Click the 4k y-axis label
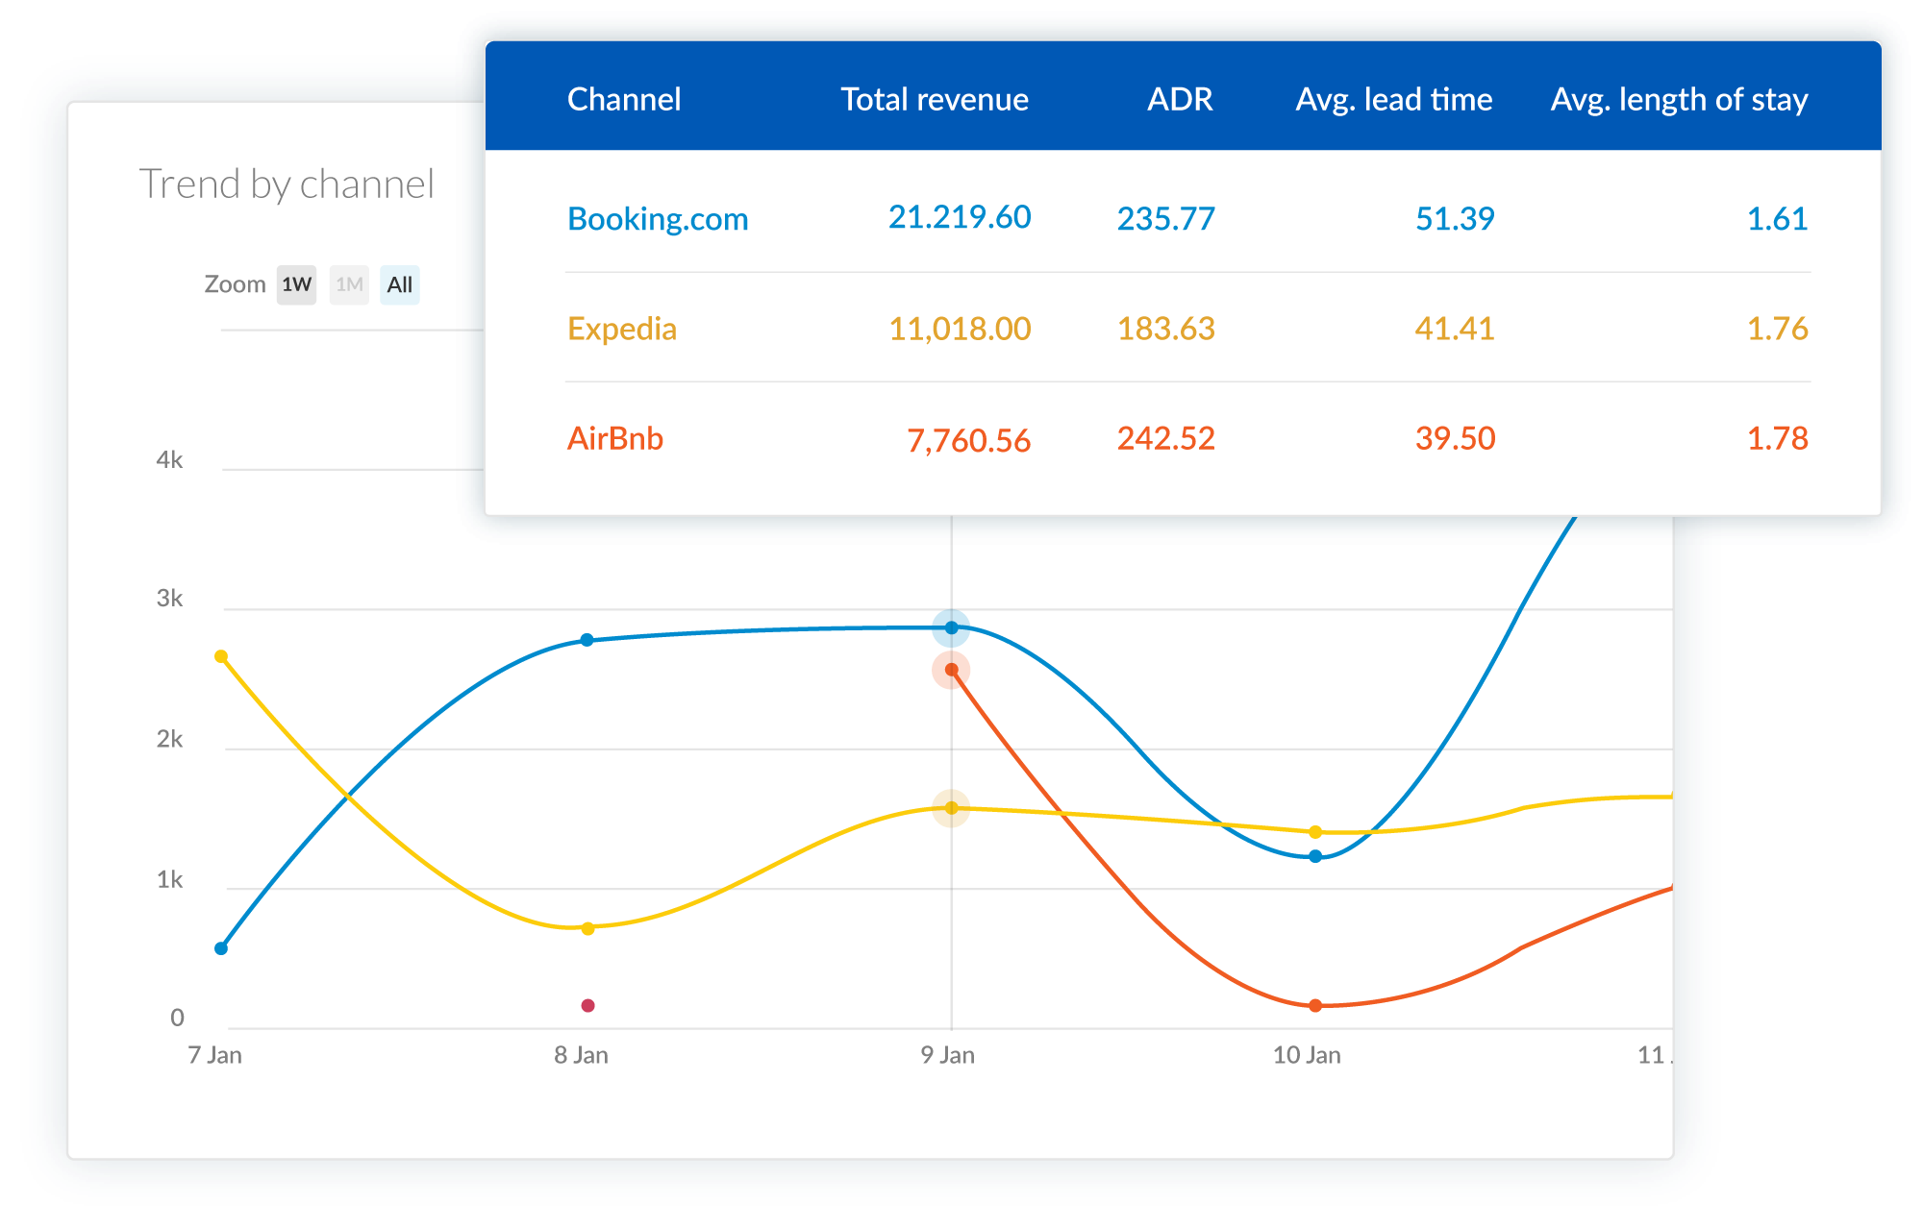 pos(169,460)
